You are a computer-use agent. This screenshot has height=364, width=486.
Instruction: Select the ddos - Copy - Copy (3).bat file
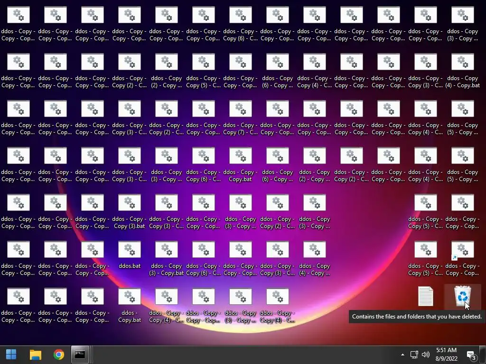click(x=130, y=211)
